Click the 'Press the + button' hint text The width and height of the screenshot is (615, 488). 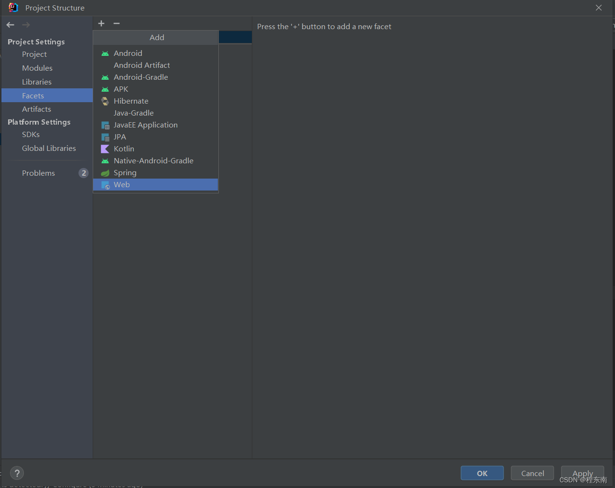click(324, 27)
